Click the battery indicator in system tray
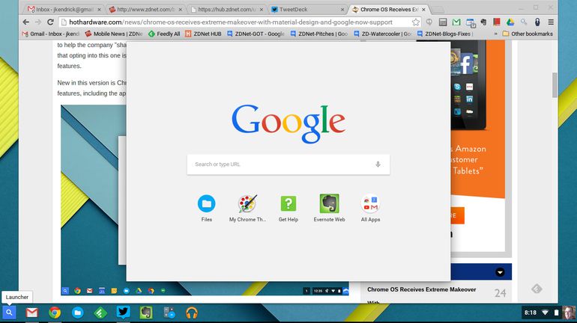 pyautogui.click(x=556, y=313)
